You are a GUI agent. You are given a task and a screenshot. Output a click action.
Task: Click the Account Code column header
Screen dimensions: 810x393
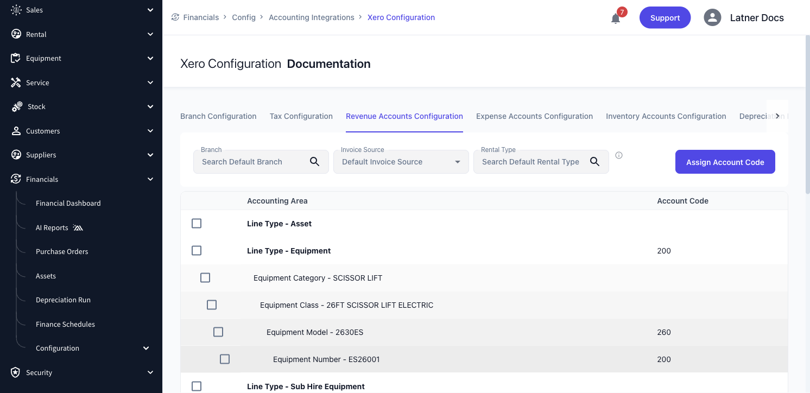[682, 201]
